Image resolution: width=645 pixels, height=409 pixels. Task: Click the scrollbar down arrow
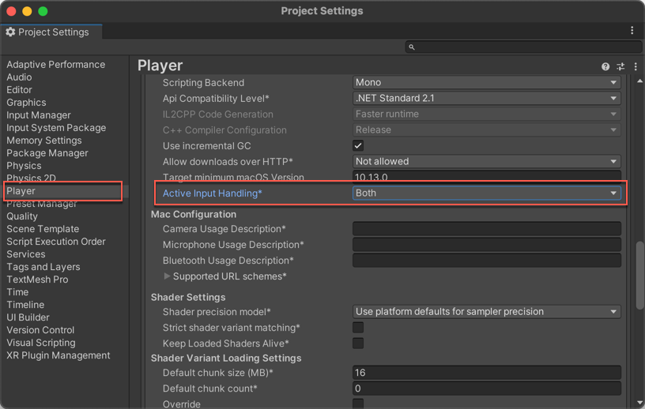639,403
